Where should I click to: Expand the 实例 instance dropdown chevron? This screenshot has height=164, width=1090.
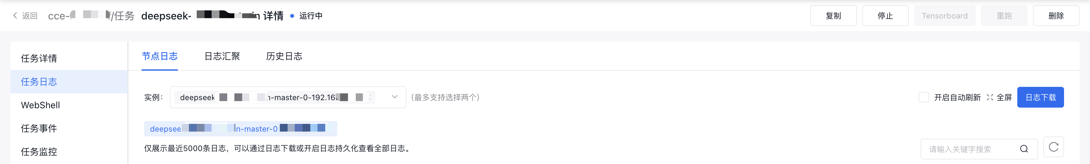[x=394, y=97]
